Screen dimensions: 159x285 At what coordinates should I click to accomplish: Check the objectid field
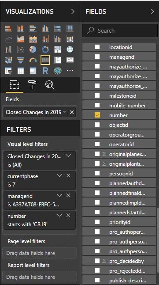(x=97, y=125)
